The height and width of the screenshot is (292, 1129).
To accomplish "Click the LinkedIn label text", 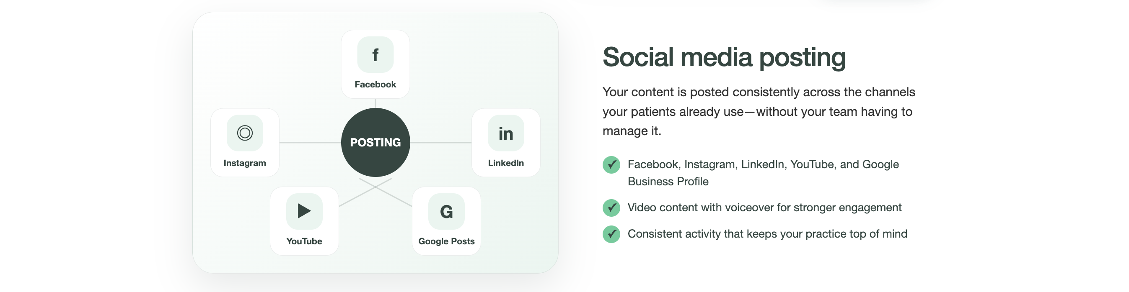I will click(x=506, y=163).
